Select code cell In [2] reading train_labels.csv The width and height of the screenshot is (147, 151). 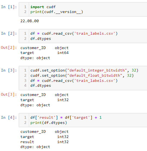[x=83, y=36]
